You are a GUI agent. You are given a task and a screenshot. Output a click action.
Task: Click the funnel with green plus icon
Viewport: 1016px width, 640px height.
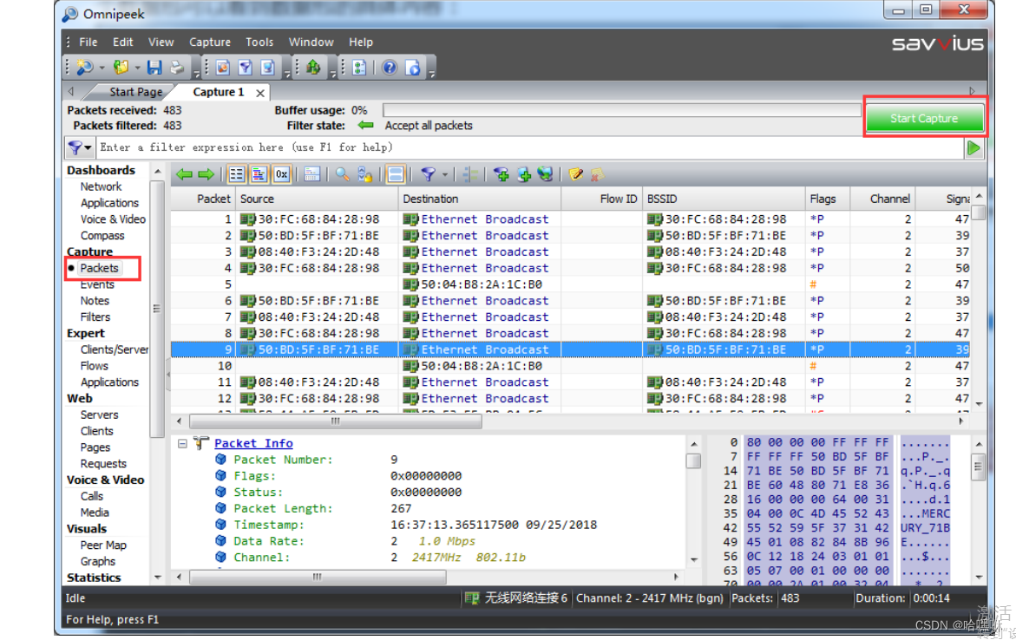click(501, 174)
